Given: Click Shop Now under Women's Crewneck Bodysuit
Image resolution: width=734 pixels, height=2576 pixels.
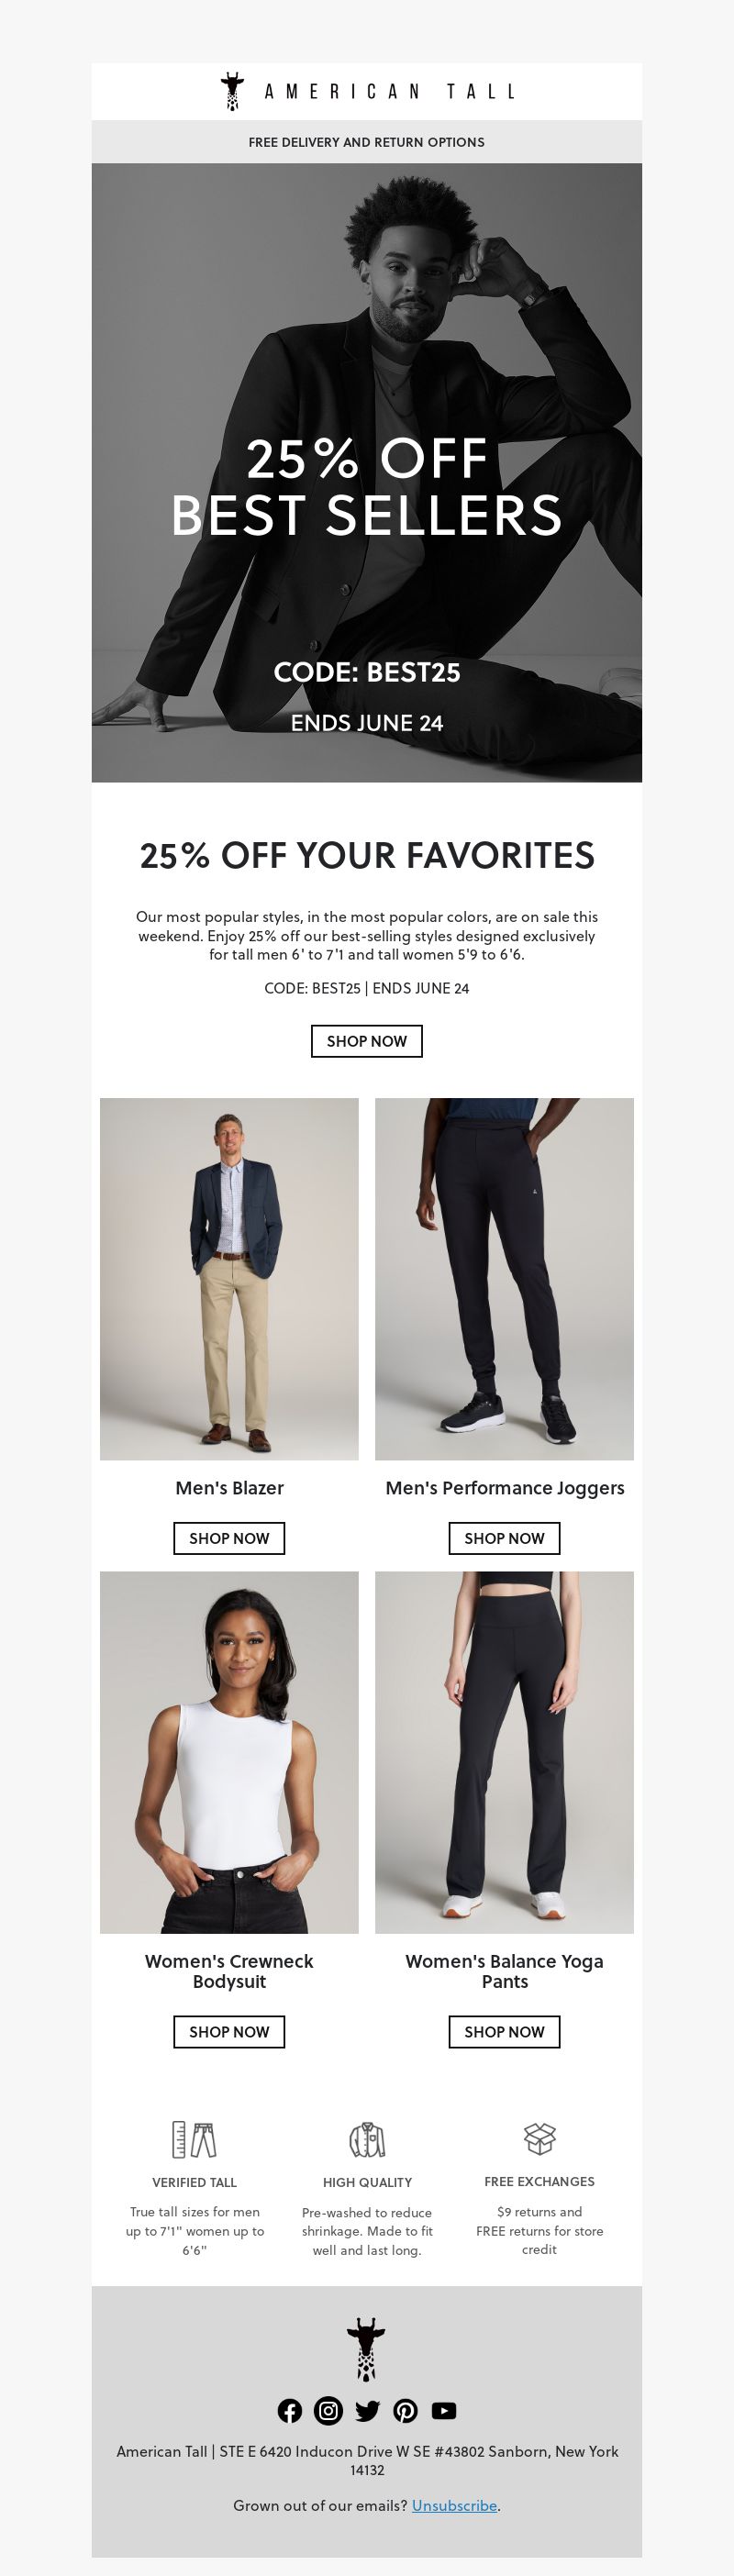Looking at the screenshot, I should [x=229, y=2032].
